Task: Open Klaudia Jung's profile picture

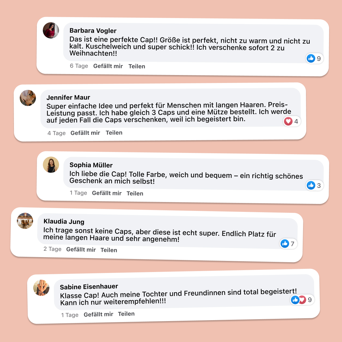Action: pyautogui.click(x=25, y=221)
